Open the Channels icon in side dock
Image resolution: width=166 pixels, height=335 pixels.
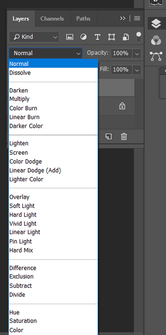pos(156,40)
